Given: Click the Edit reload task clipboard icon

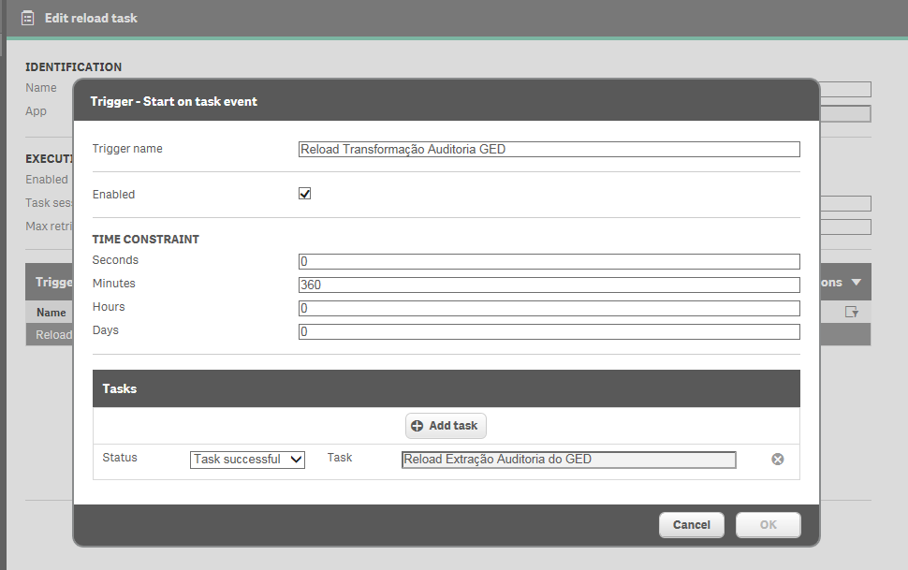Looking at the screenshot, I should pos(28,18).
